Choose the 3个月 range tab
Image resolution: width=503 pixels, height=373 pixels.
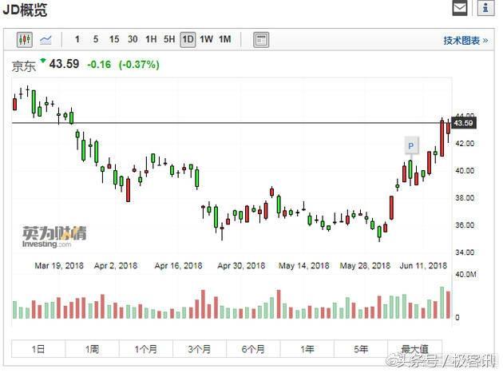[200, 348]
